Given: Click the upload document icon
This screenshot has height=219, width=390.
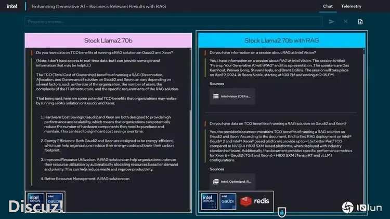Looking at the screenshot, I should (x=360, y=22).
